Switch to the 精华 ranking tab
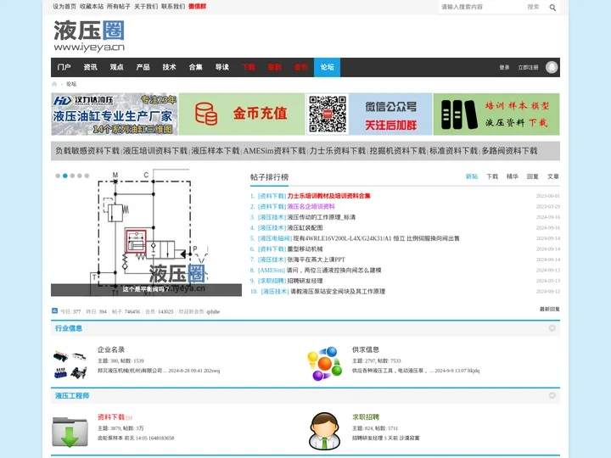Image resolution: width=611 pixels, height=458 pixels. click(x=513, y=176)
